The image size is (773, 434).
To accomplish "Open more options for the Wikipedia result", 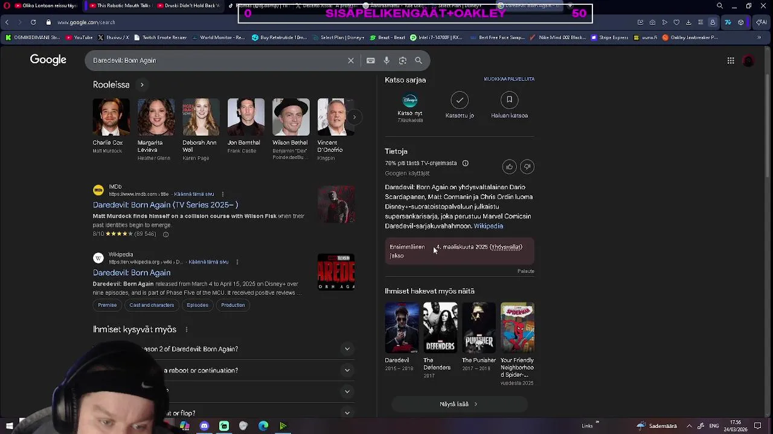I will tap(237, 262).
